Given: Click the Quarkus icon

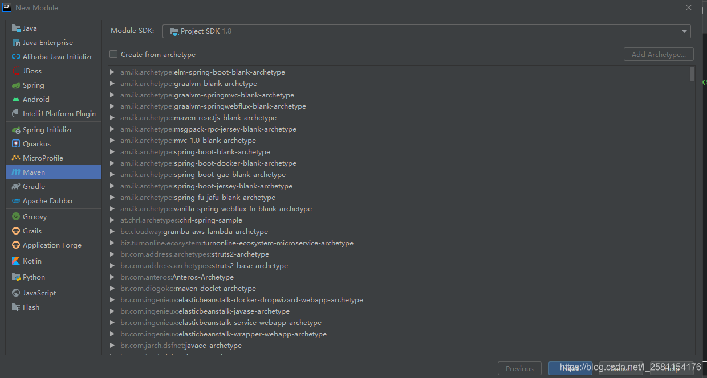Looking at the screenshot, I should tap(16, 143).
